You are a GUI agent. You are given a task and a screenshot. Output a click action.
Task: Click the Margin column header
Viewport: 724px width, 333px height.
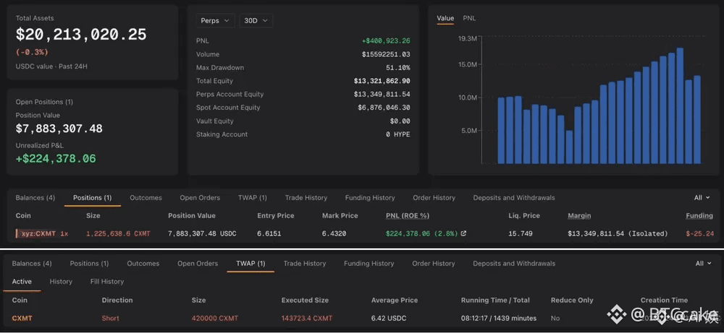[x=579, y=215]
